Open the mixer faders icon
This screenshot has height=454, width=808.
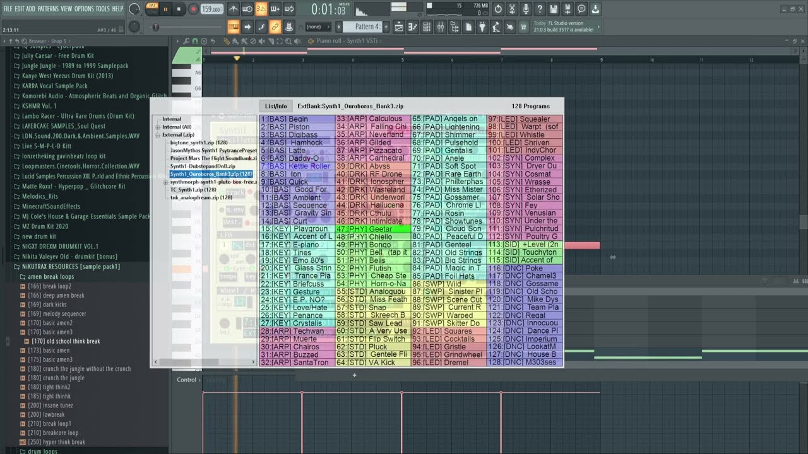click(x=441, y=26)
